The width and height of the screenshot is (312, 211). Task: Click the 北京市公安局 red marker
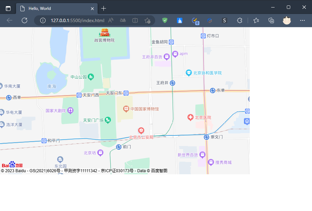coord(141,131)
